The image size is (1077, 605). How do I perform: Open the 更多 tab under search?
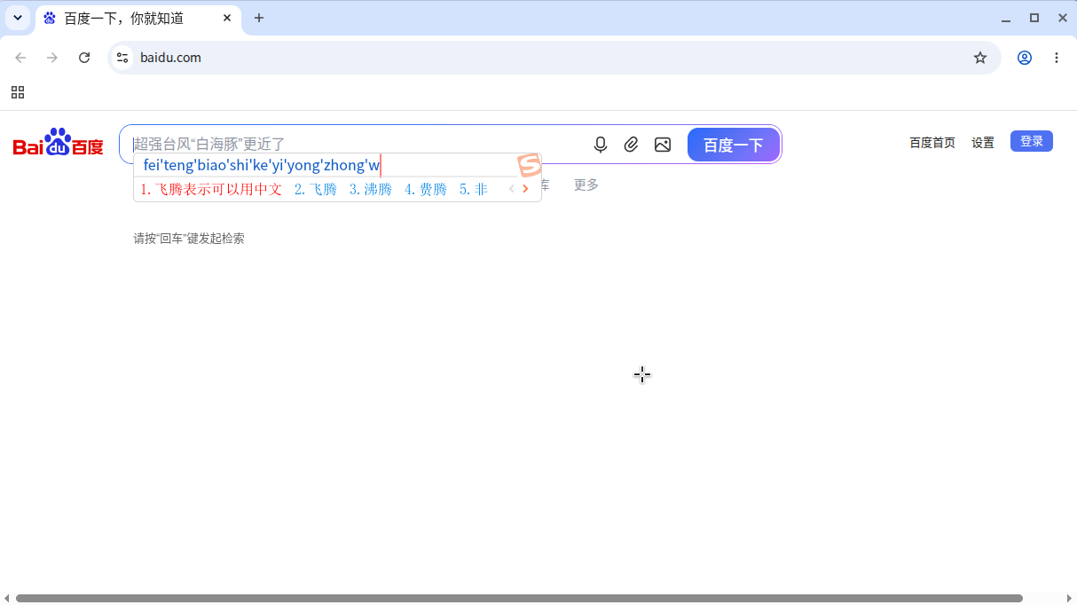586,185
